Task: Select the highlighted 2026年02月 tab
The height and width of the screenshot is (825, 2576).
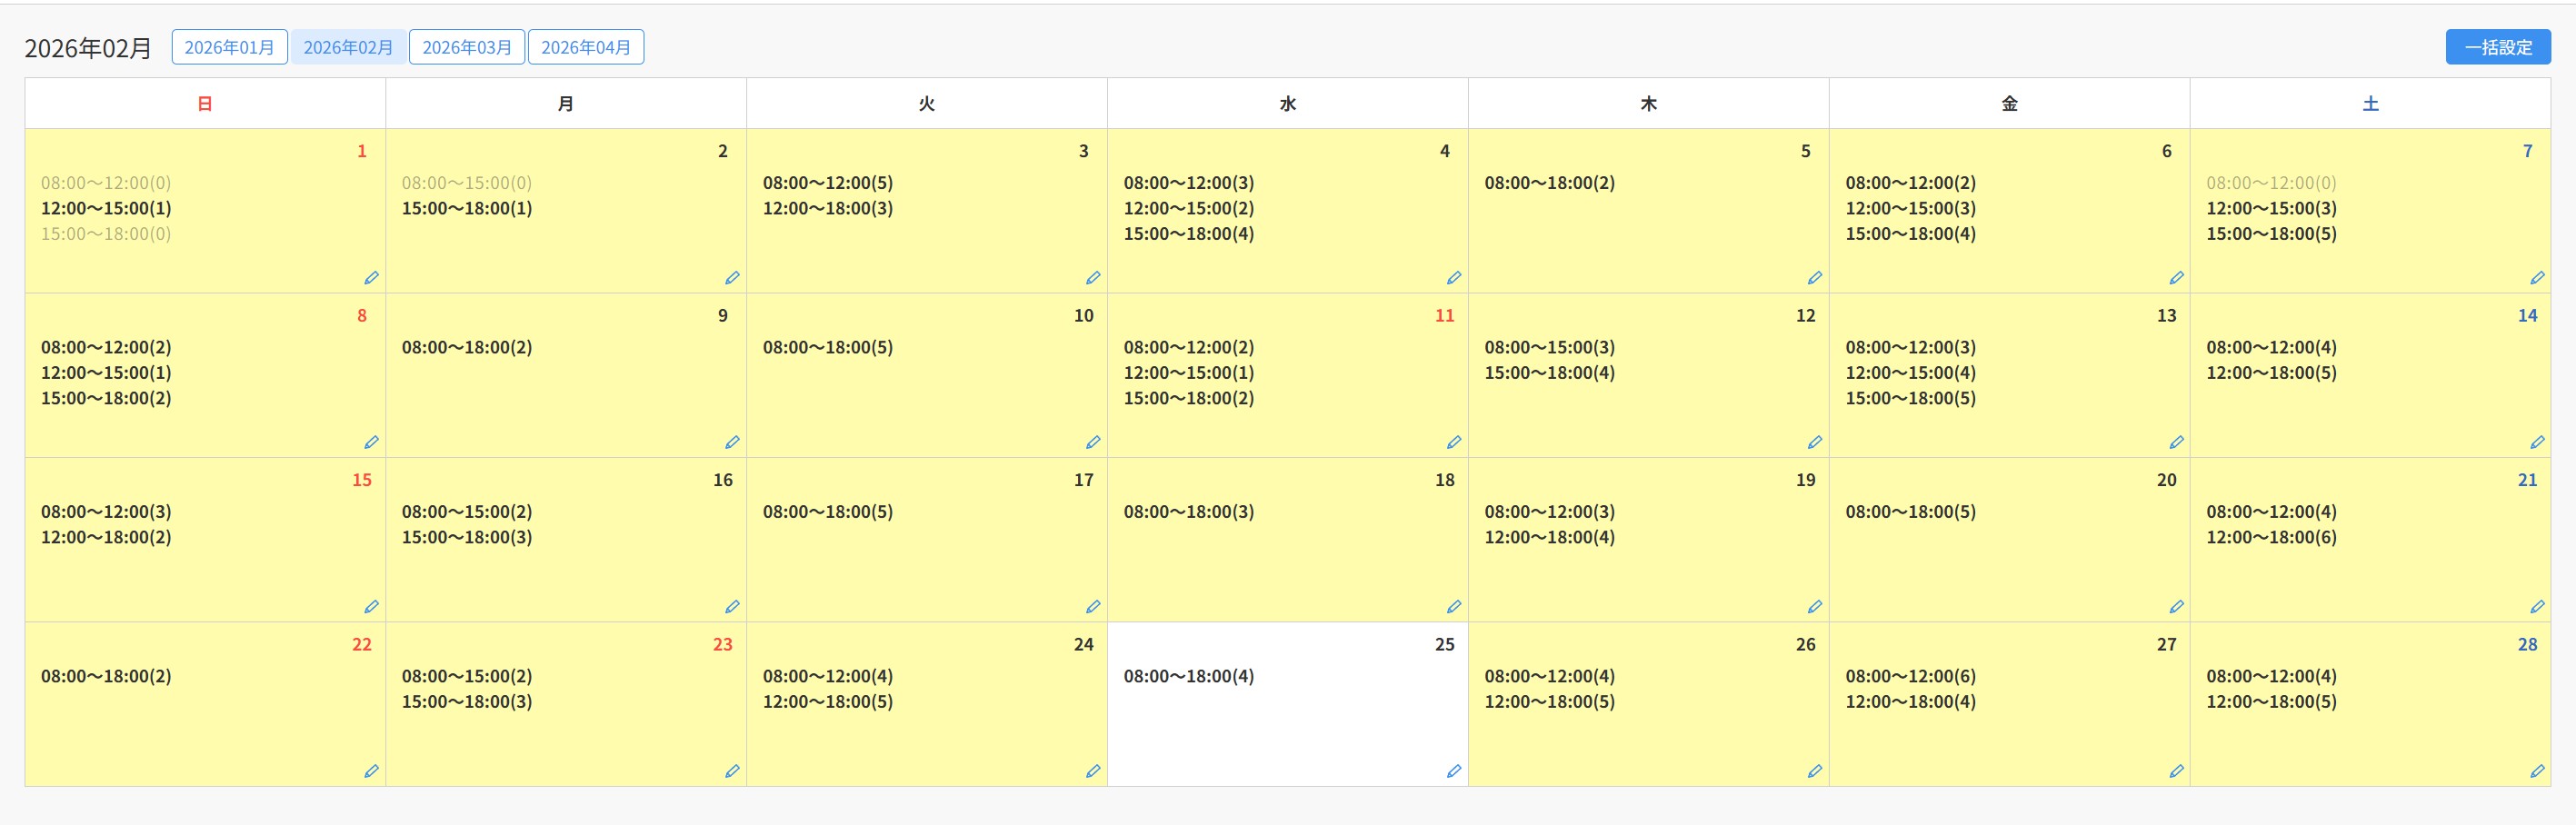Action: click(348, 47)
